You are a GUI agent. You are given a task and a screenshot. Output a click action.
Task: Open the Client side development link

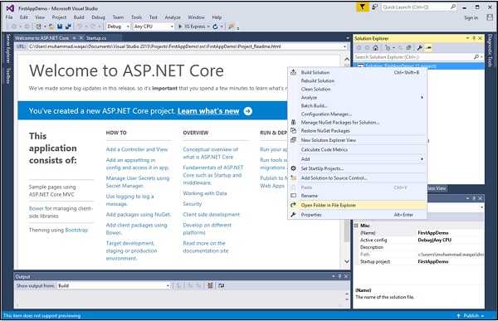211,215
